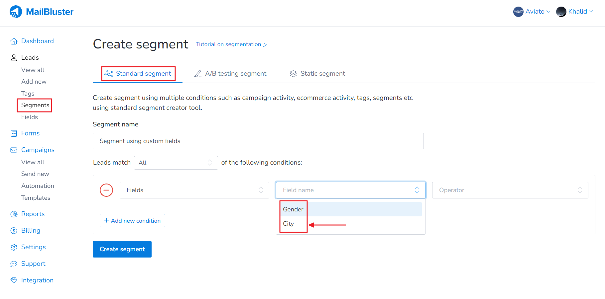Switch to A/B testing segment tab
The height and width of the screenshot is (299, 605).
point(230,74)
